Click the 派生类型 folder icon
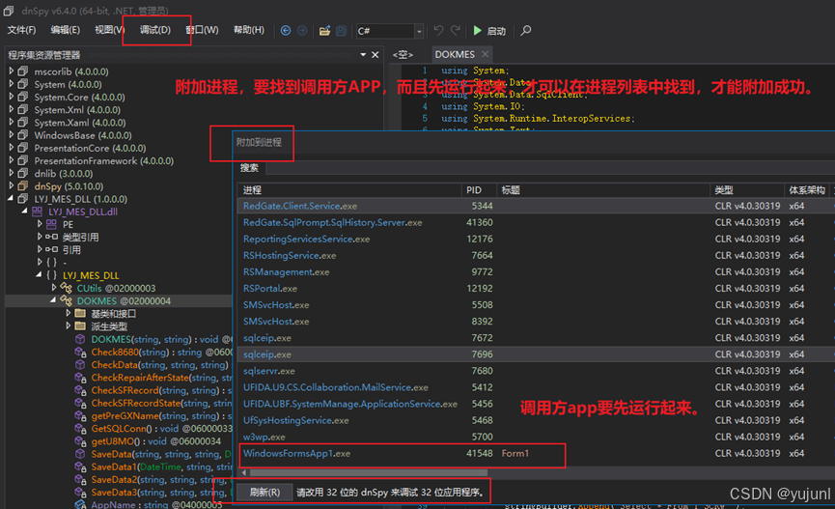This screenshot has height=509, width=835. [80, 326]
